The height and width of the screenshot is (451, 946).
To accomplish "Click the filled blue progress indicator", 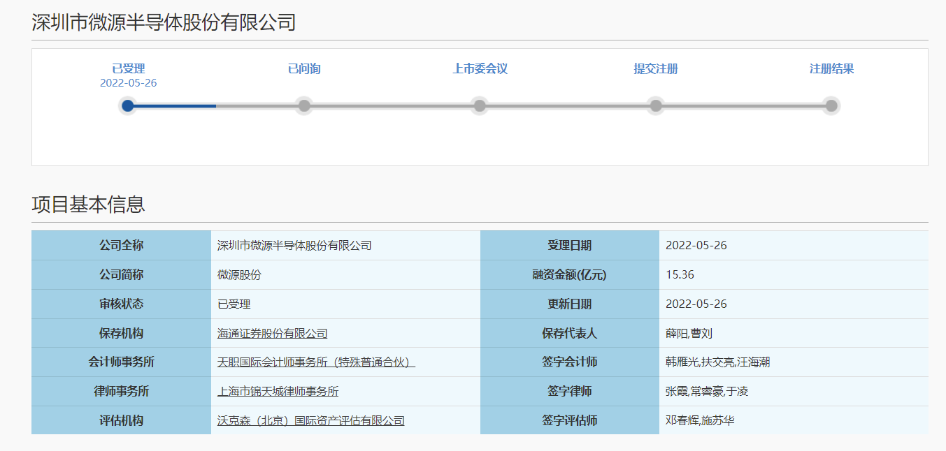I will 175,106.
